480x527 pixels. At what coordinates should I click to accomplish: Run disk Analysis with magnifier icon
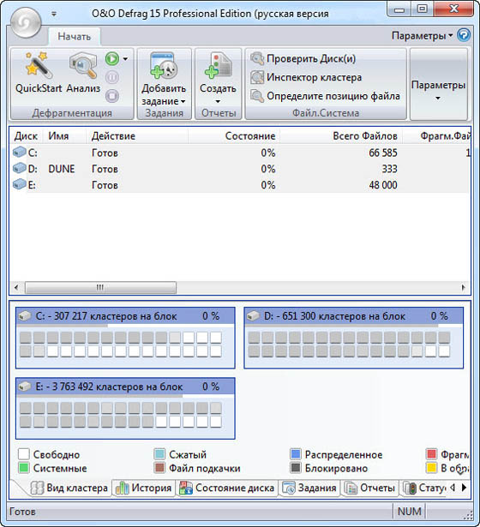[x=83, y=72]
